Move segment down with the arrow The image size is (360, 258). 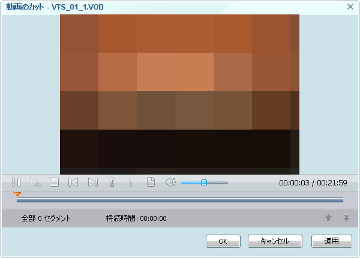pyautogui.click(x=346, y=218)
